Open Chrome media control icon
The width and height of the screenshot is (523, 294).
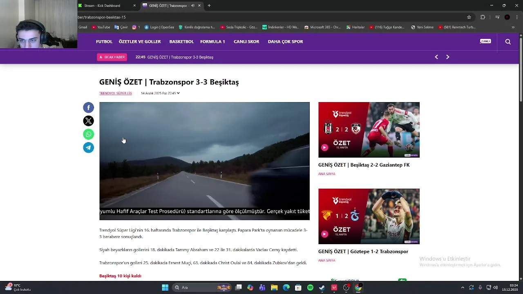(497, 17)
